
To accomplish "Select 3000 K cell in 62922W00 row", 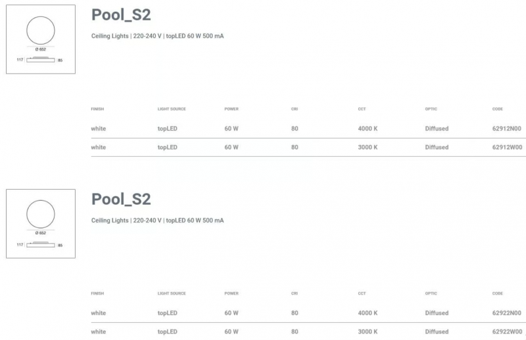I will point(368,331).
